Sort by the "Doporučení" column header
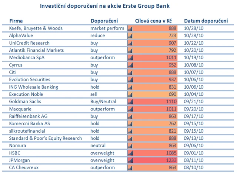 tap(104, 20)
